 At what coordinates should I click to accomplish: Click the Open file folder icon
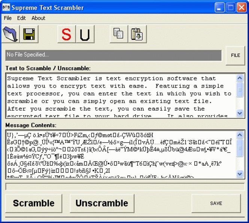10,34
